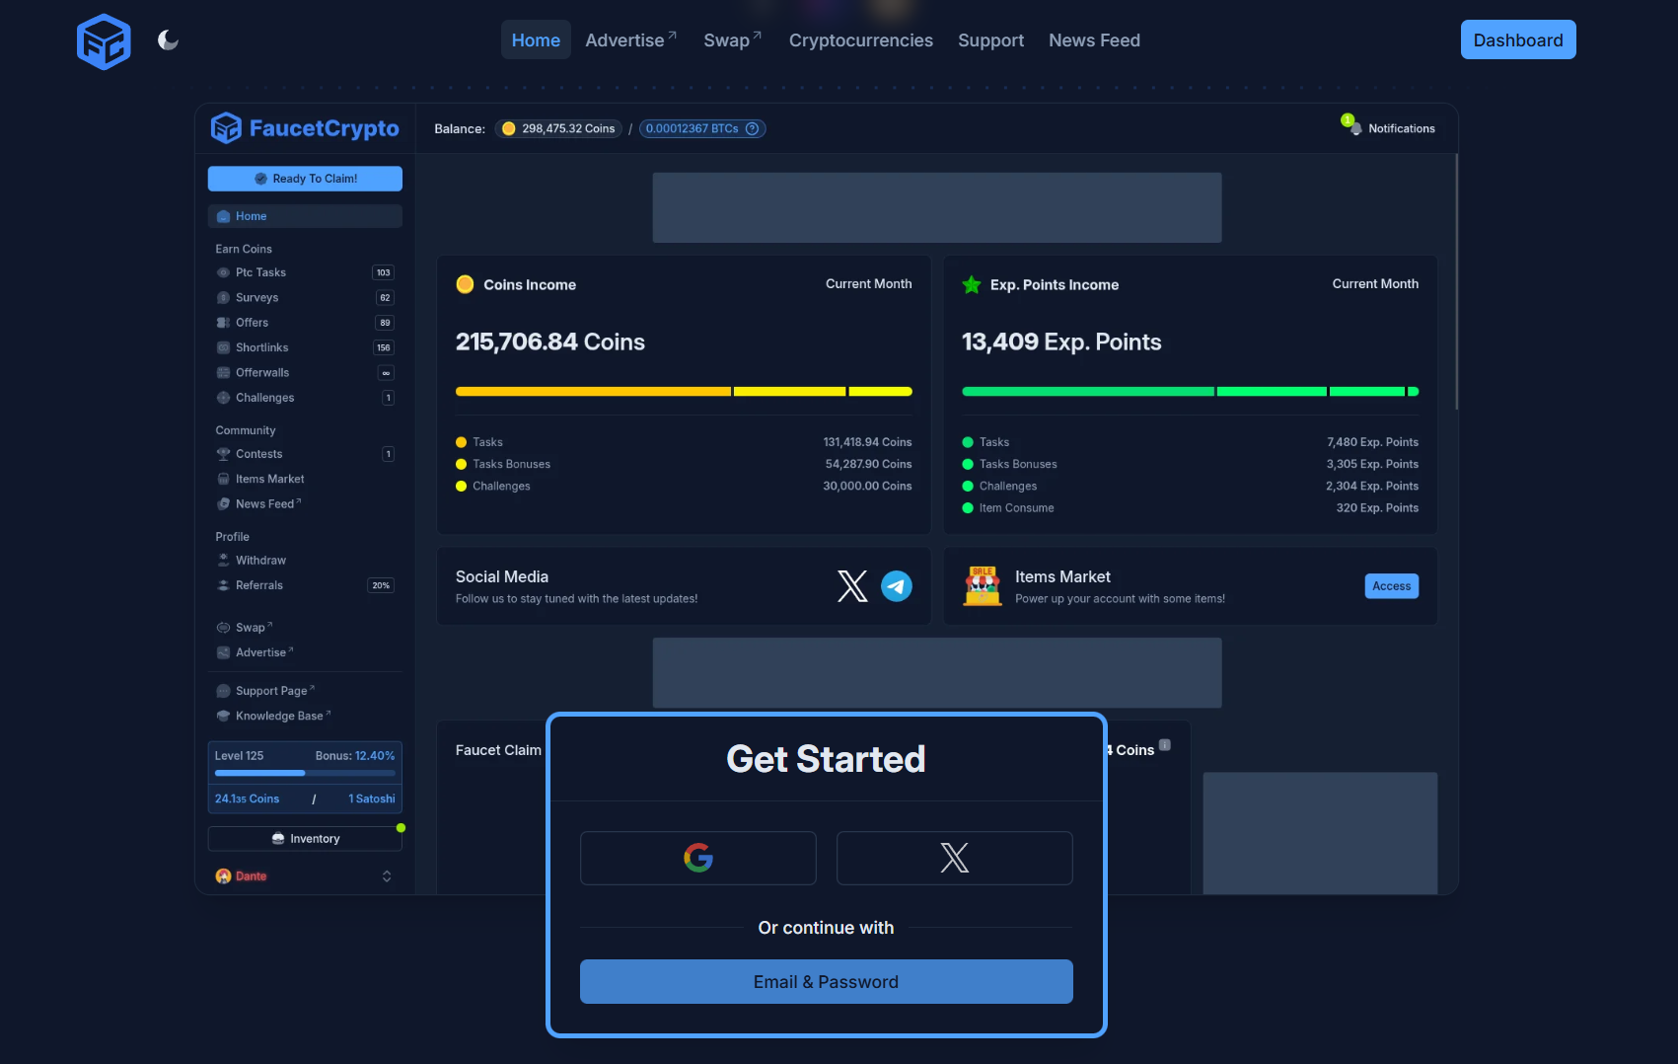1678x1064 pixels.
Task: Click the X icon in Social Media
Action: pyautogui.click(x=851, y=585)
